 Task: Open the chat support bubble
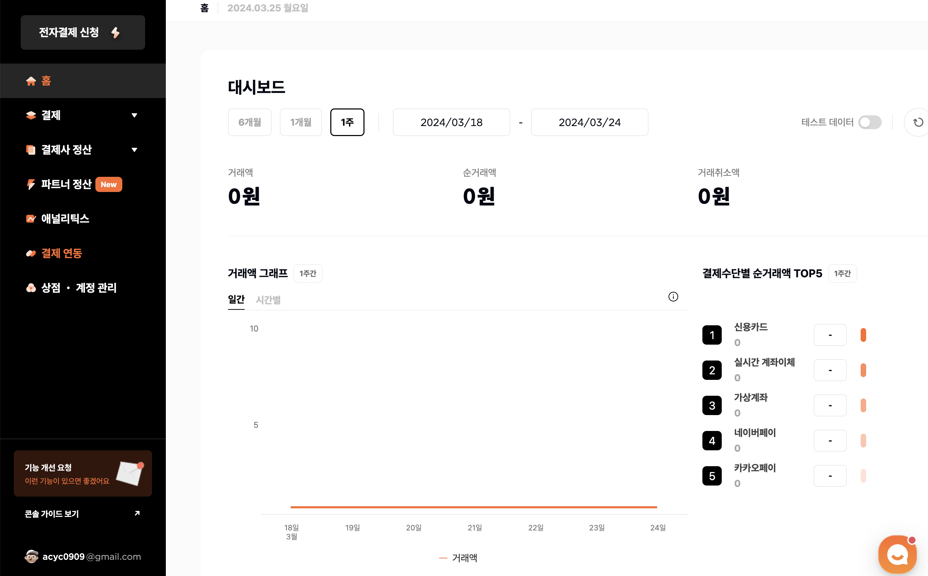[x=898, y=555]
